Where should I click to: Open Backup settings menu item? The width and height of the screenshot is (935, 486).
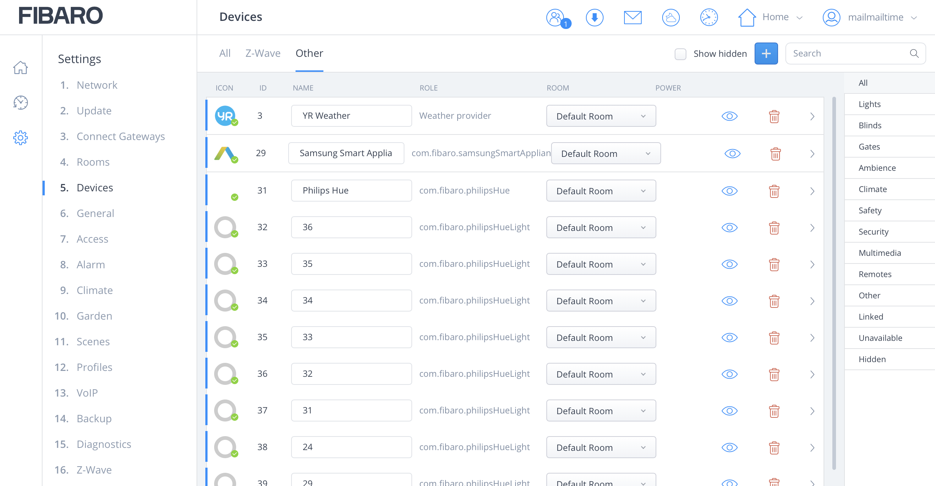(94, 419)
